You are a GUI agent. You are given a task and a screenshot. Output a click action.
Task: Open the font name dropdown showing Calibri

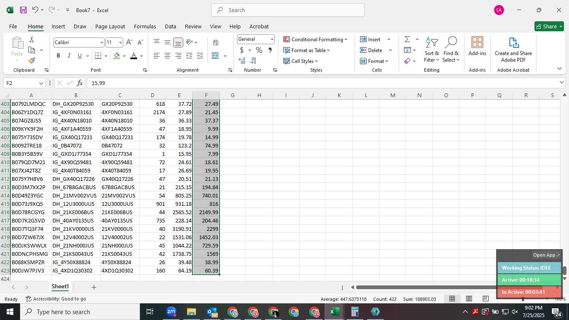click(101, 42)
